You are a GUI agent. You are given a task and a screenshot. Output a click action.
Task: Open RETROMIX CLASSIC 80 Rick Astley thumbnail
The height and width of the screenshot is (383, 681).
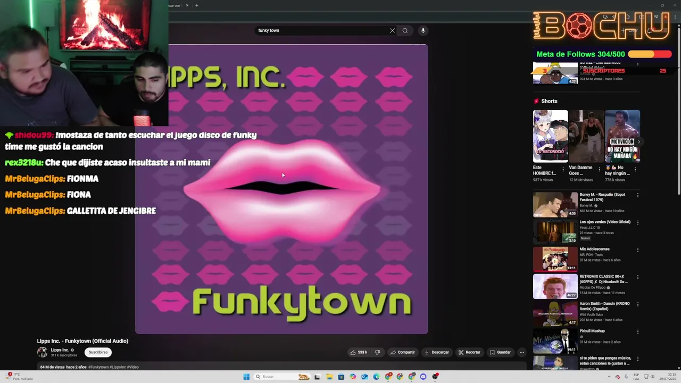[x=555, y=286]
